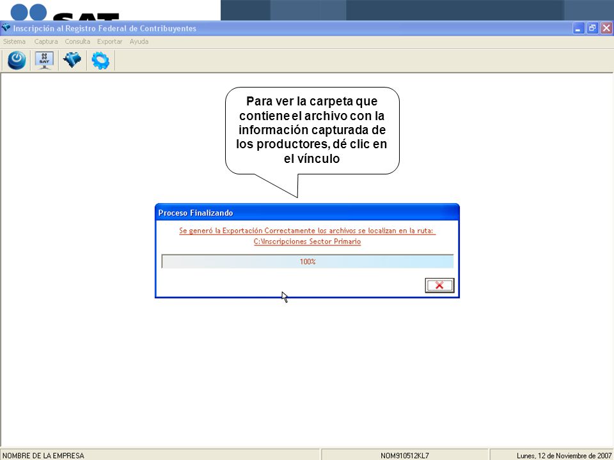Viewport: 614px width, 460px height.
Task: Click the diamond toolbar icon
Action: coord(72,60)
